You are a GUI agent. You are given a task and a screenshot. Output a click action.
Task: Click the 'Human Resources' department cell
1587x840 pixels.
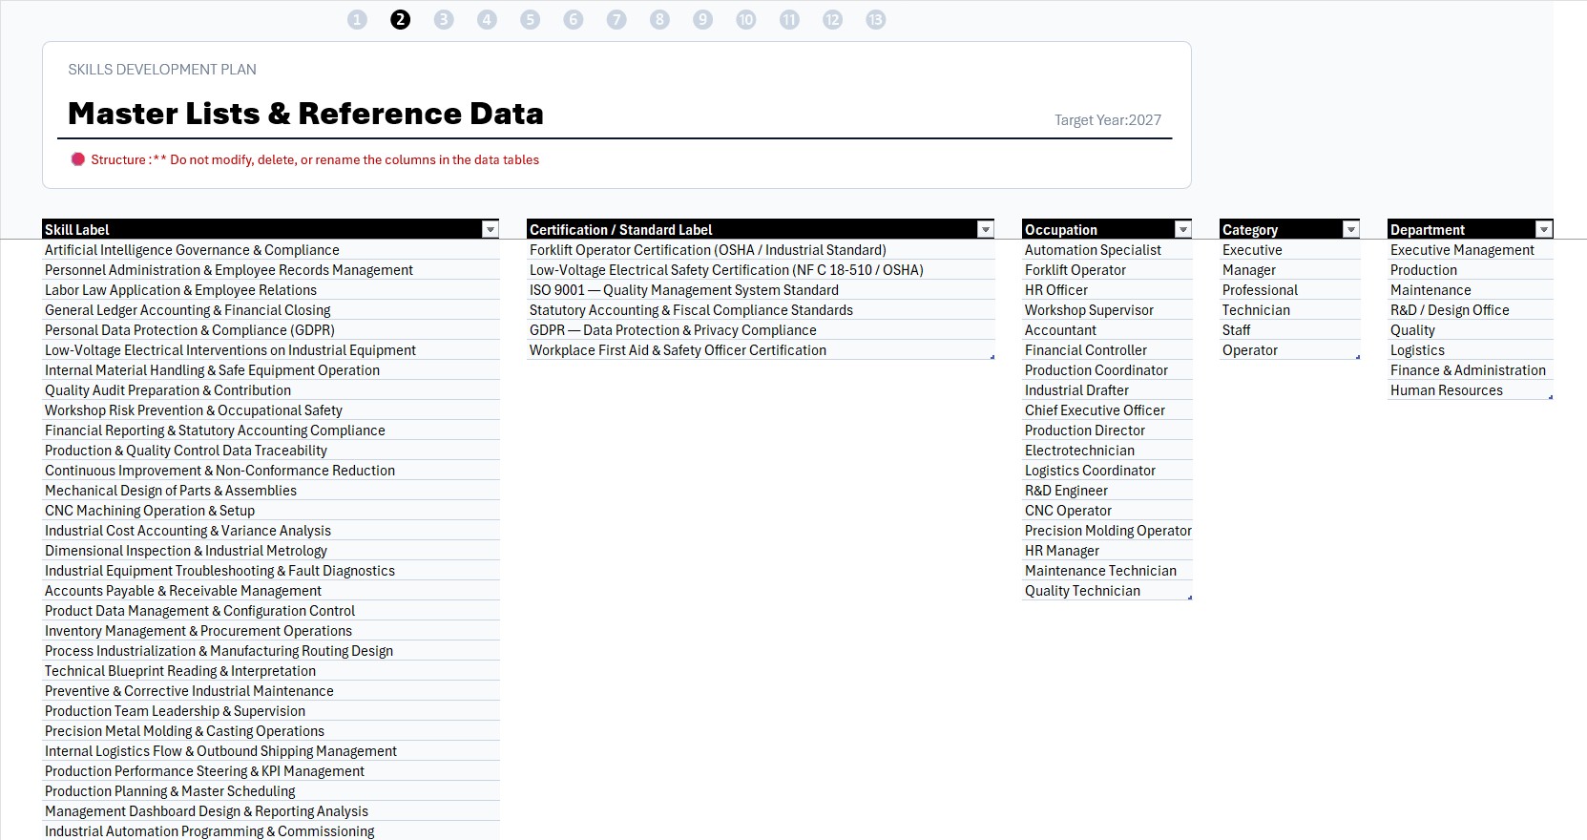point(1470,390)
